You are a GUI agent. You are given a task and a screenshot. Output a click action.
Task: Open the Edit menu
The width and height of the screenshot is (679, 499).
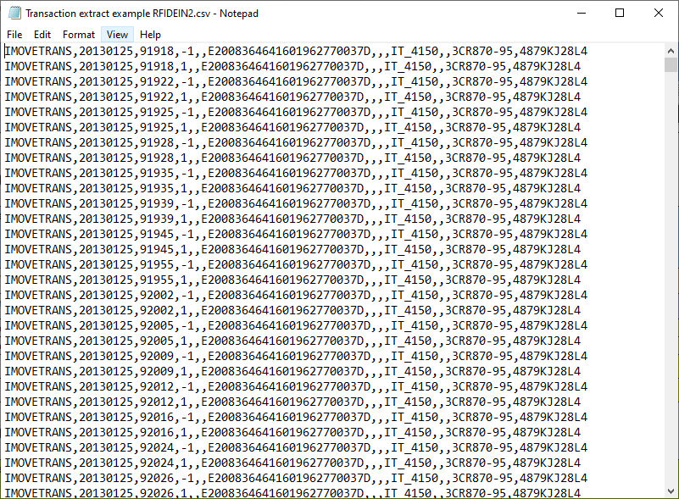pos(42,35)
